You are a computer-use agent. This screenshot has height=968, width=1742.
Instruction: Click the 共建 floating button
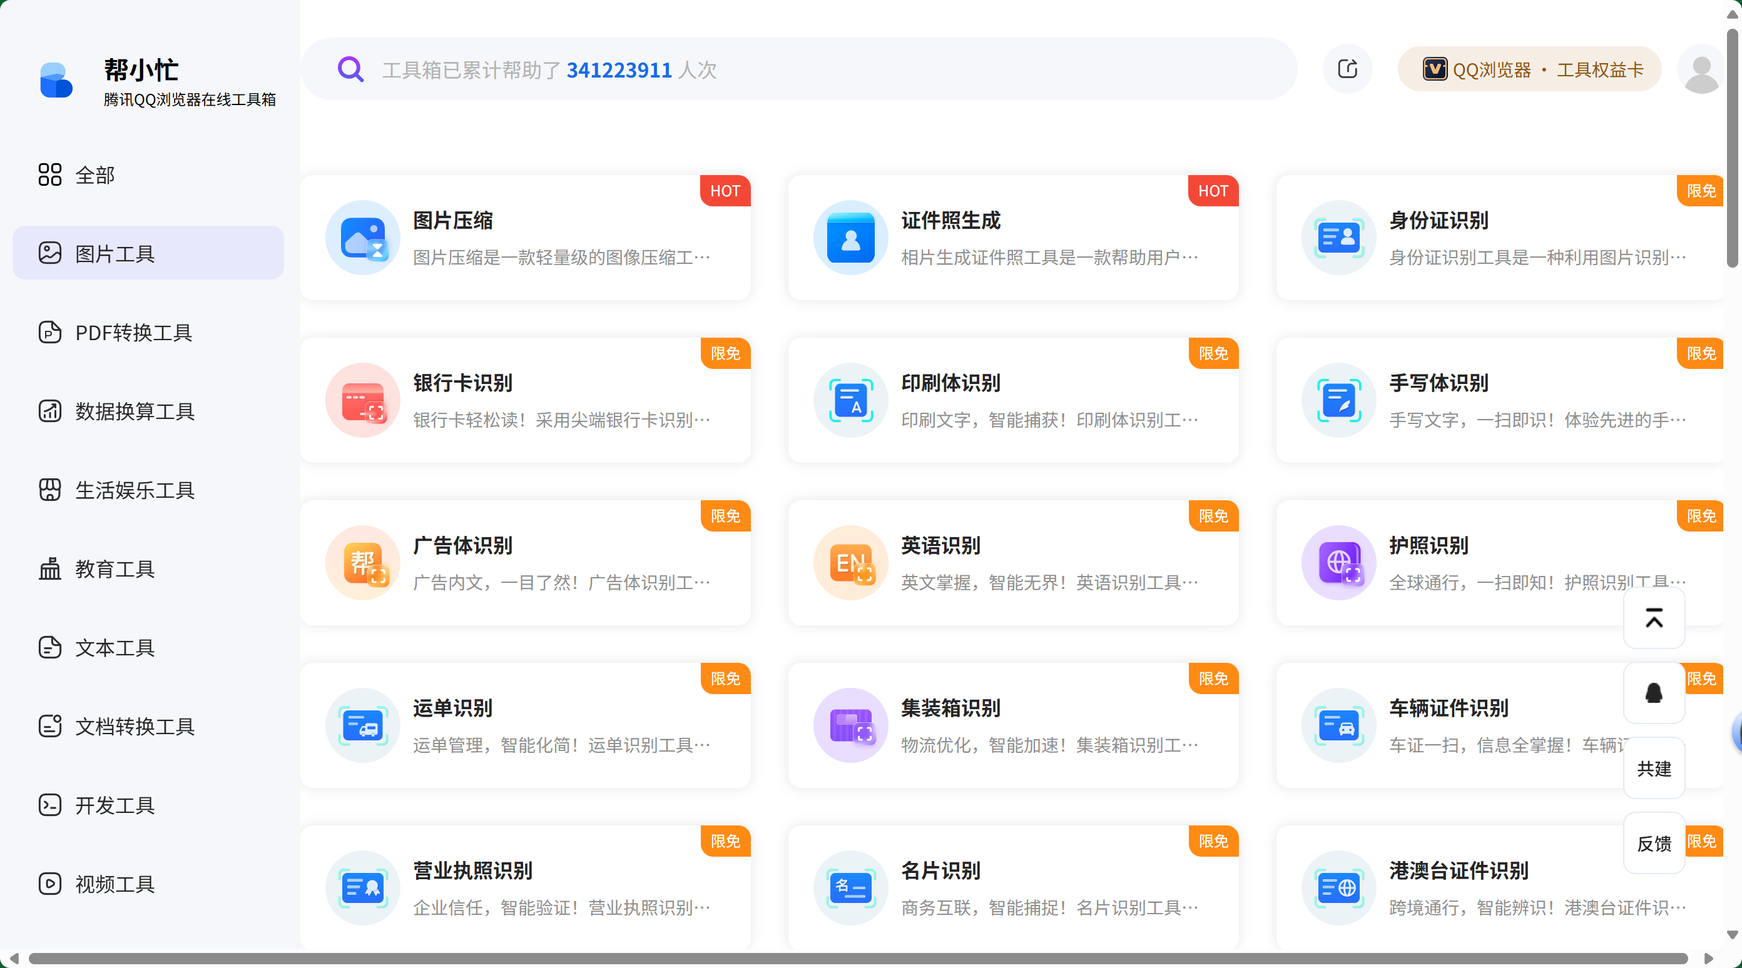[1653, 769]
